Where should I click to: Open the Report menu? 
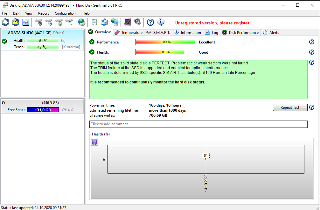coord(44,13)
